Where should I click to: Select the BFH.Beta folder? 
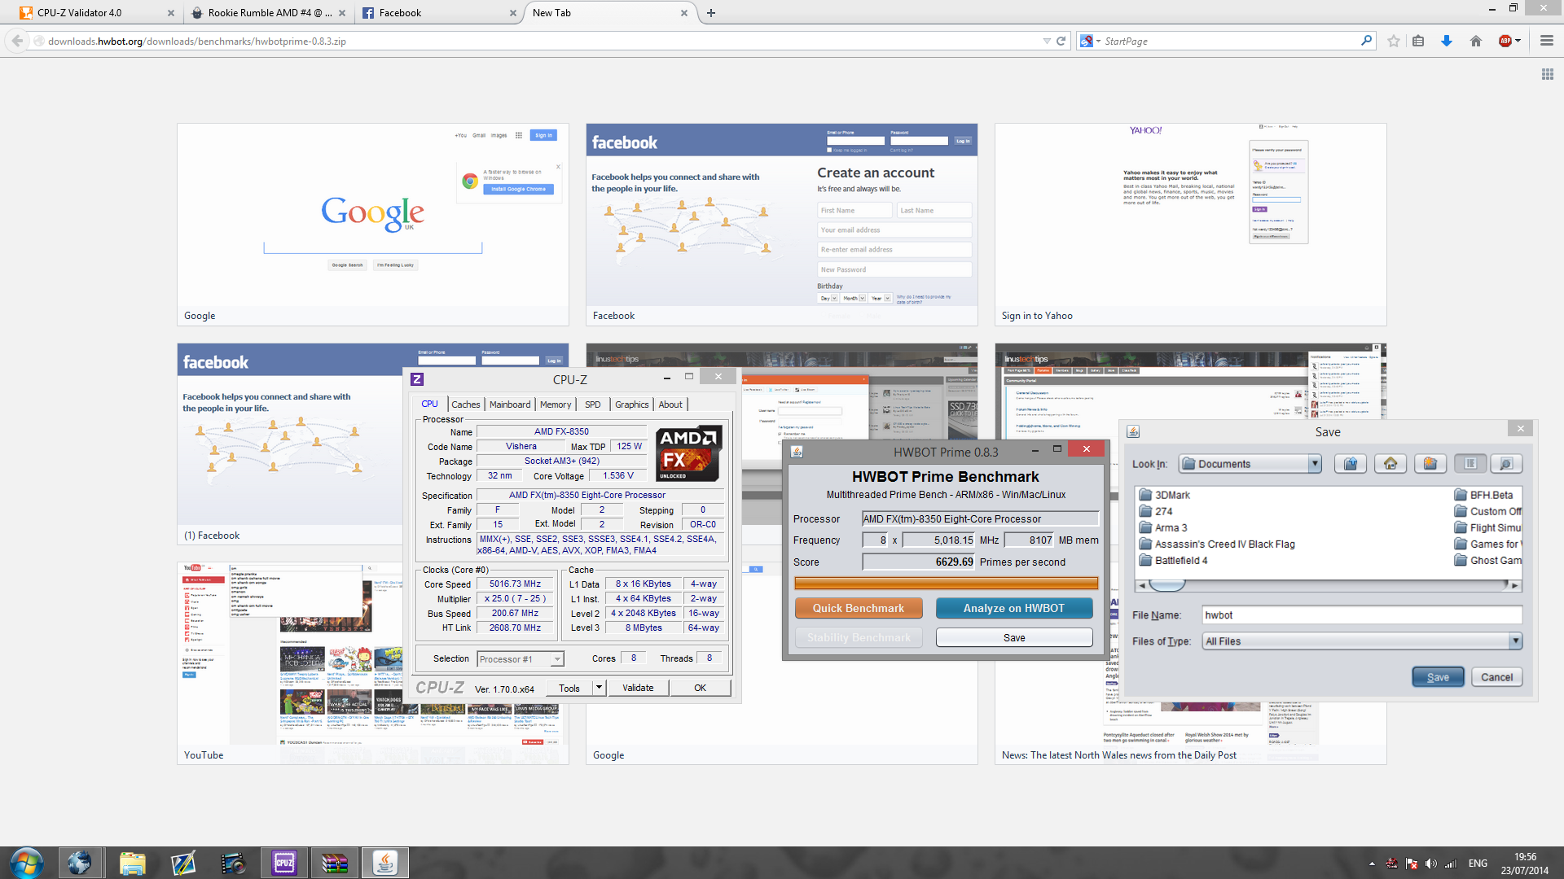pyautogui.click(x=1484, y=495)
